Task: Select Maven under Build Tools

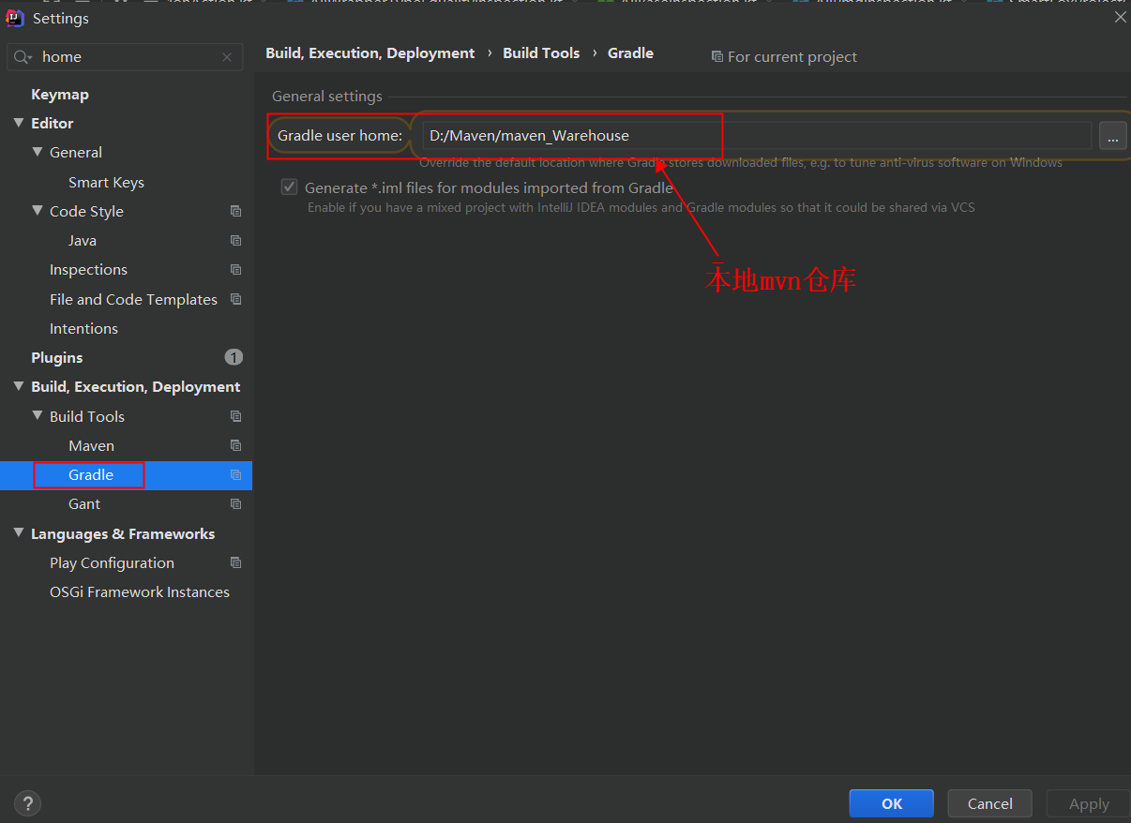Action: 91,446
